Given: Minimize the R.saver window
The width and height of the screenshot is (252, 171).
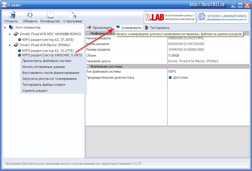Looking at the screenshot, I should 234,5.
